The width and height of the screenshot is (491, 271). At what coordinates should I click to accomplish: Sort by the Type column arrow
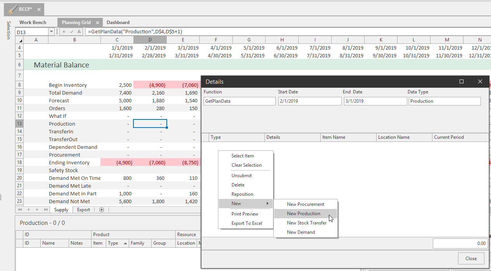click(x=125, y=243)
